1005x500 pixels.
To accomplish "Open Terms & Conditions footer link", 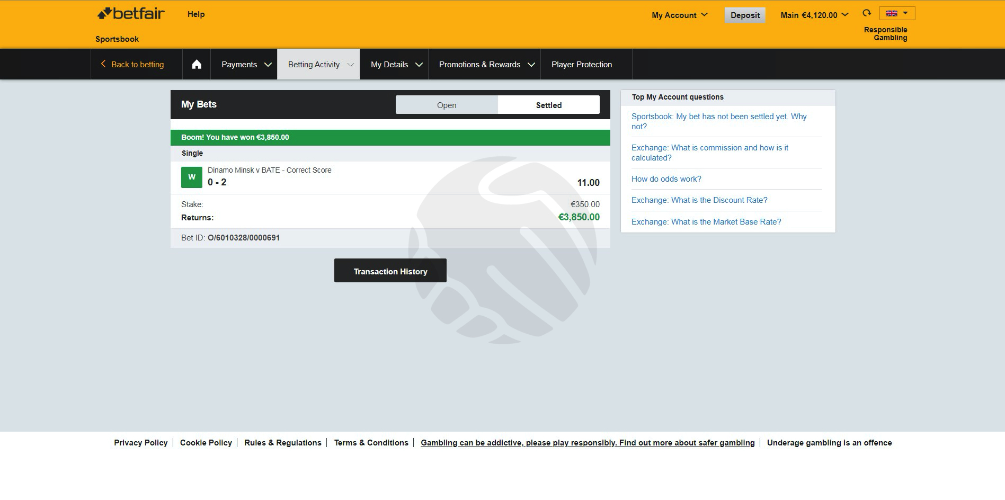I will (x=371, y=443).
